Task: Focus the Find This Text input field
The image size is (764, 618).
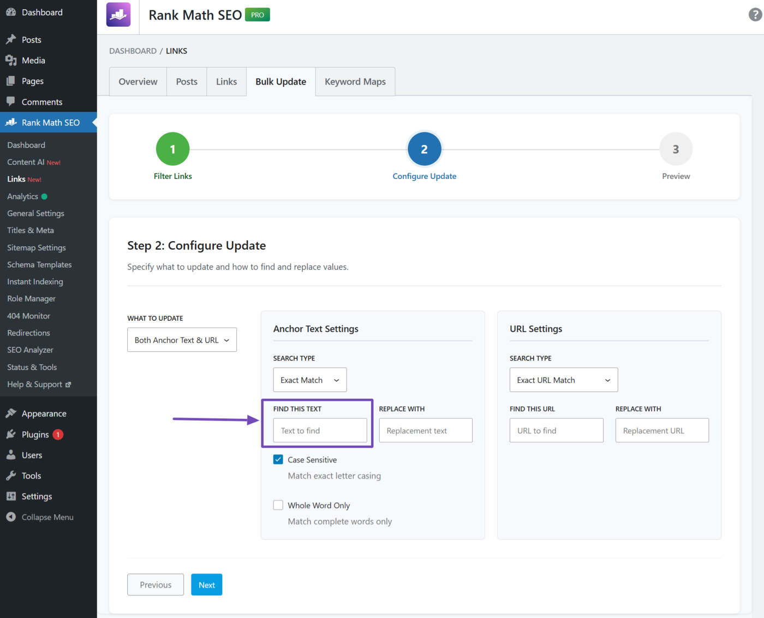Action: tap(320, 430)
